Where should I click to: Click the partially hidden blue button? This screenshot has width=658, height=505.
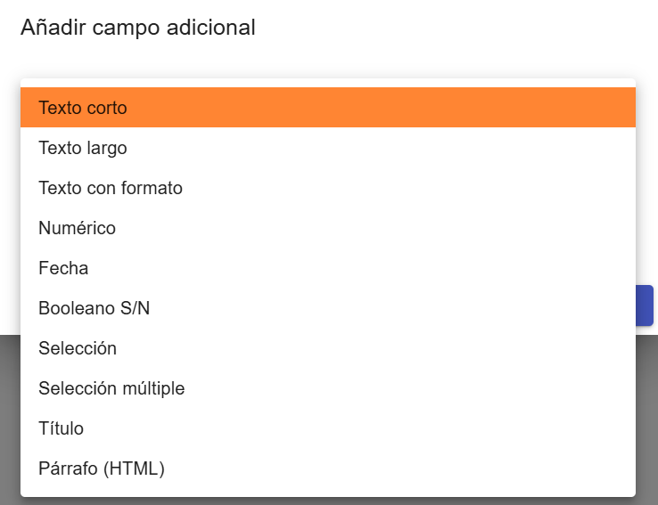pyautogui.click(x=645, y=305)
